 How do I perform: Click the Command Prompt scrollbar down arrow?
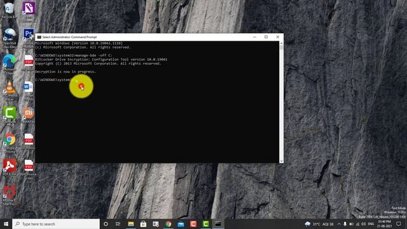pyautogui.click(x=281, y=161)
